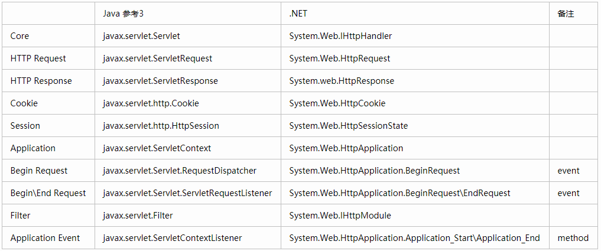Select the System.Web.IHttpModule cell
Viewport: 601px width, 251px height.
[415, 216]
